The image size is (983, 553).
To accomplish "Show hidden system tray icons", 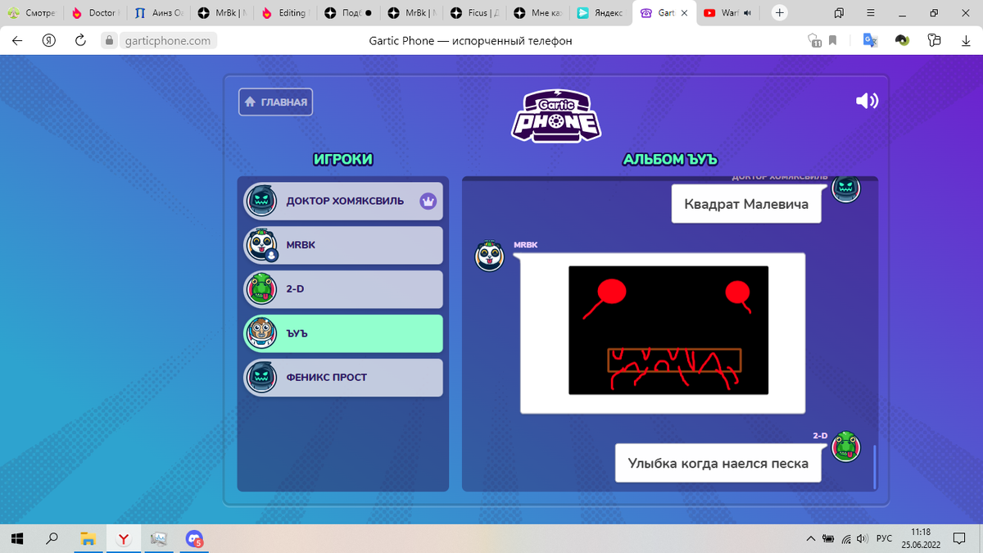I will pos(811,538).
